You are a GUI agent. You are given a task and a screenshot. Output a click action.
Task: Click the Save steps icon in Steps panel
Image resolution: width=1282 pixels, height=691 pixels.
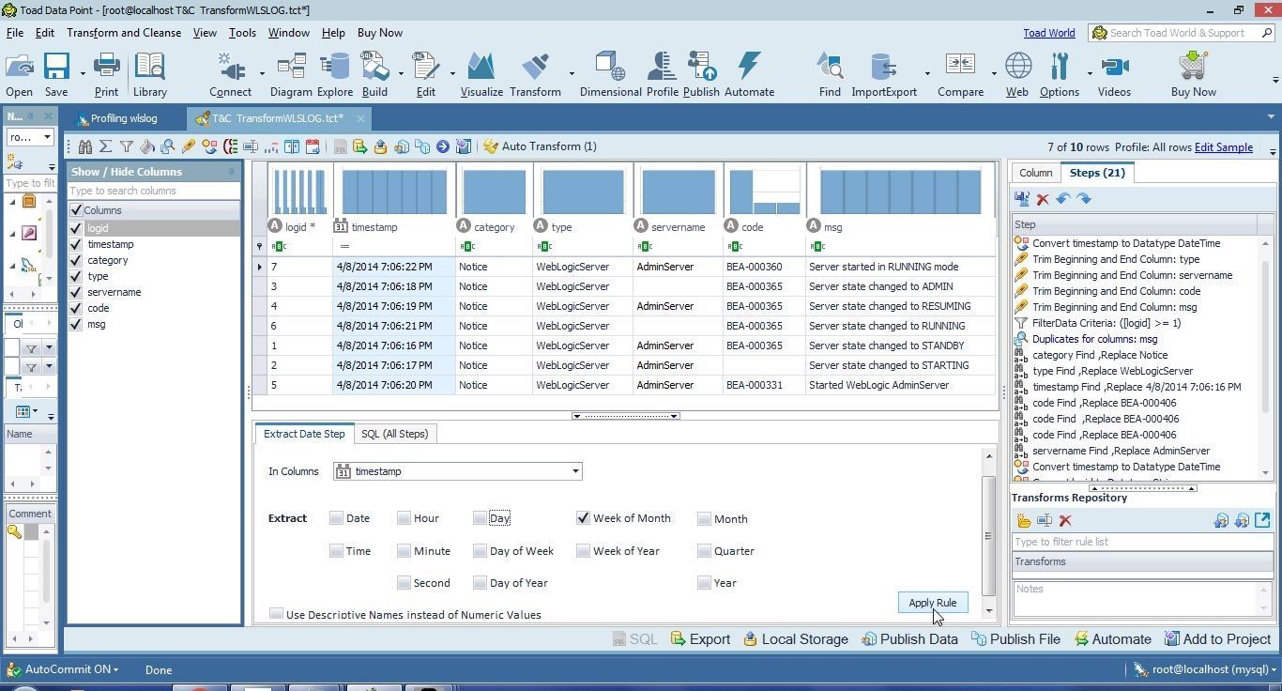pos(1022,198)
